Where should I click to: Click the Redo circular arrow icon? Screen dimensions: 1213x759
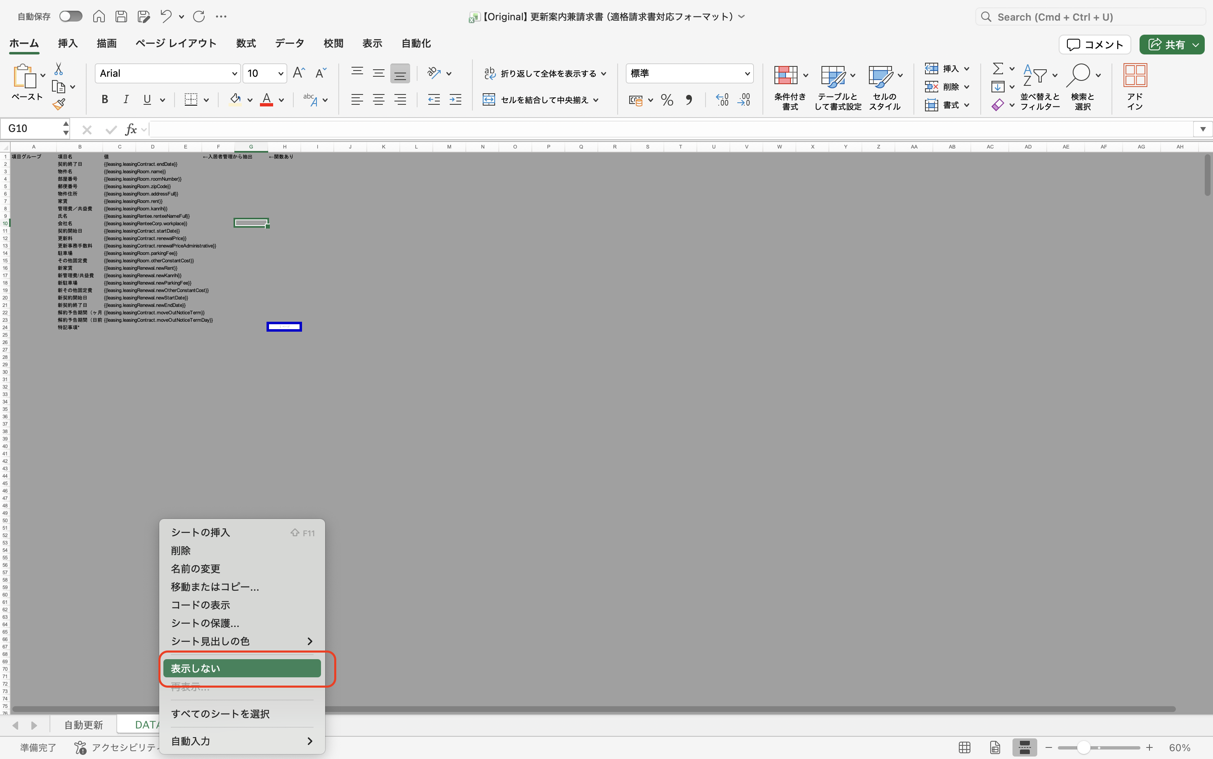199,16
